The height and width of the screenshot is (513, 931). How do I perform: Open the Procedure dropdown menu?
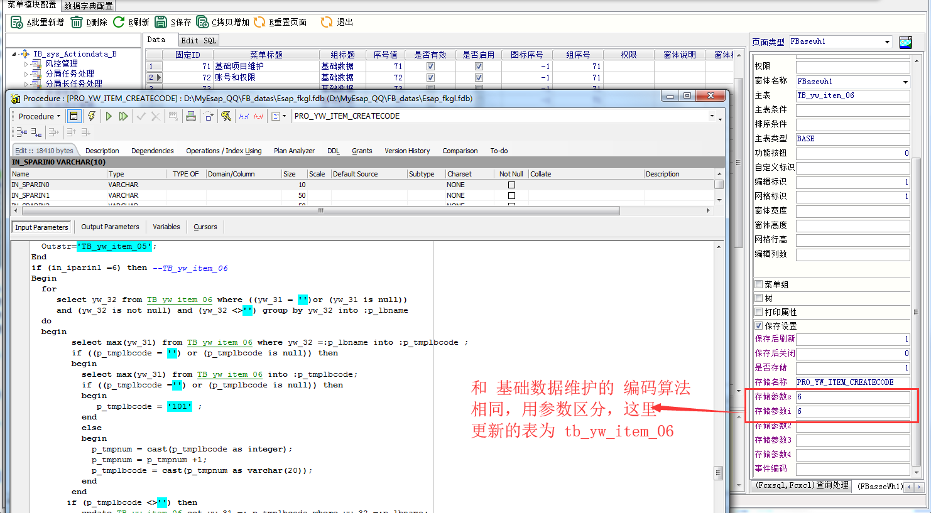[40, 116]
